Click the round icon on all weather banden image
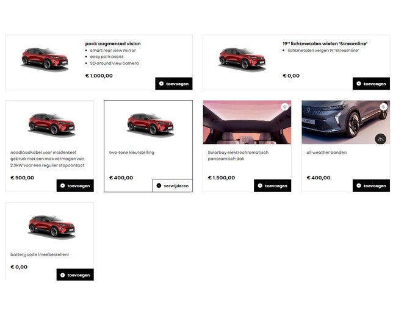Viewport: 418px width, 313px height. [383, 107]
